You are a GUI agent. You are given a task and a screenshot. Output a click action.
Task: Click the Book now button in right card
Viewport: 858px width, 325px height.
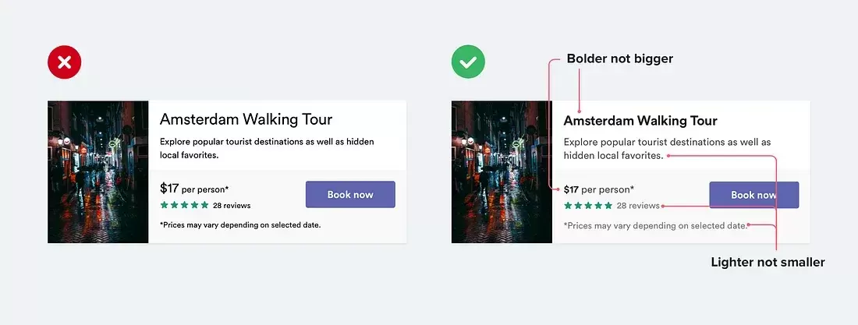click(x=754, y=195)
